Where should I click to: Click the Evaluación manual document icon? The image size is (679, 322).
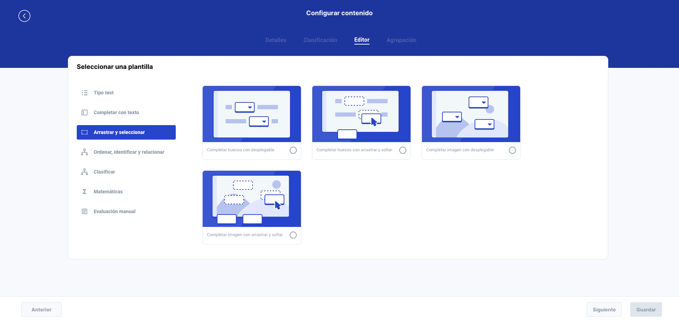click(x=85, y=211)
